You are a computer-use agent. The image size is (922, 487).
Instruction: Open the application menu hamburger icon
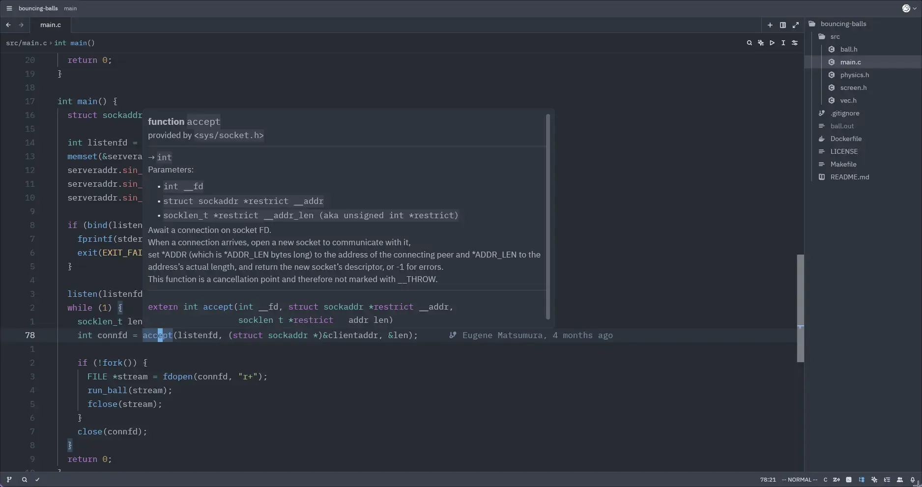pyautogui.click(x=9, y=8)
